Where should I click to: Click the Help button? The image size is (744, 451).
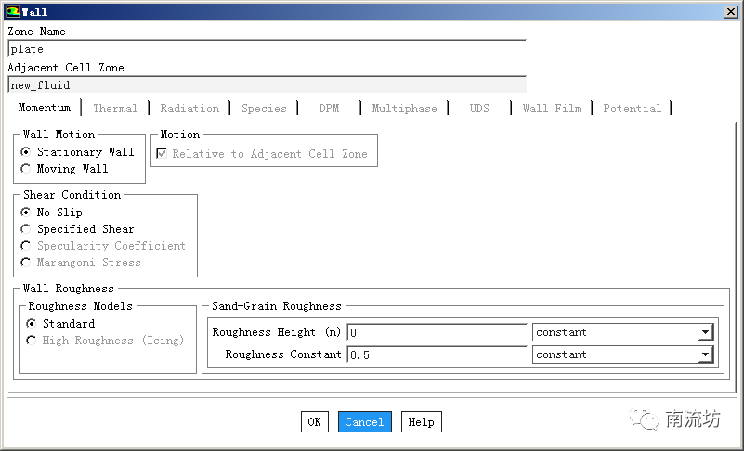pos(422,421)
